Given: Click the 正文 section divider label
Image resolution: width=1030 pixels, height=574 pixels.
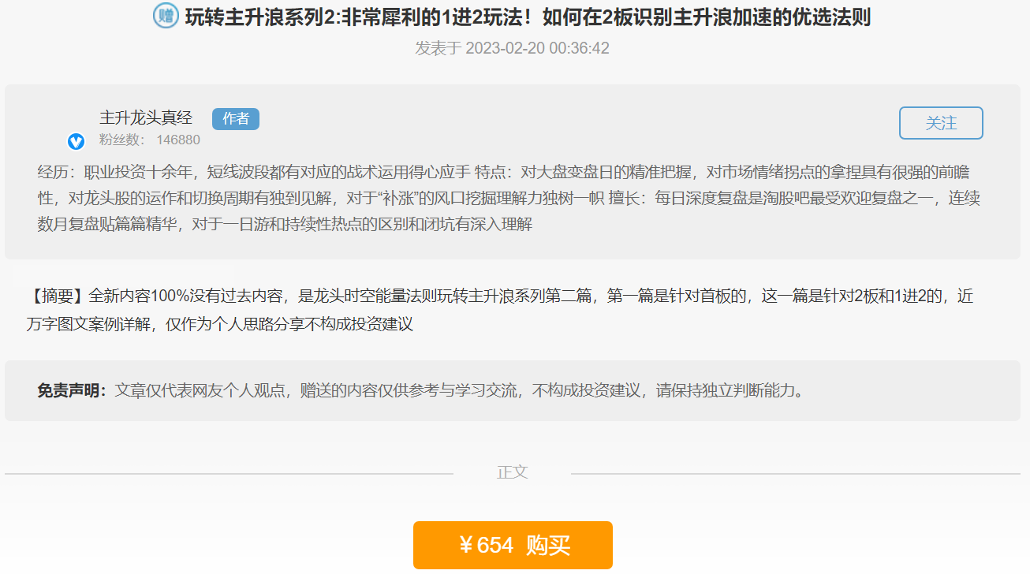Looking at the screenshot, I should click(x=512, y=472).
